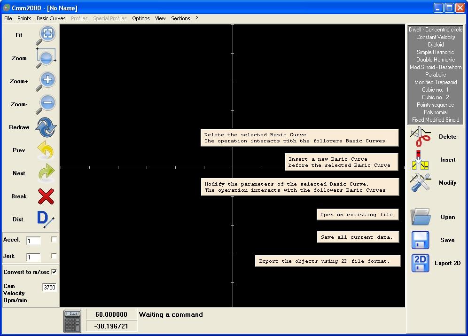Open the File menu
This screenshot has width=468, height=336.
(8, 18)
